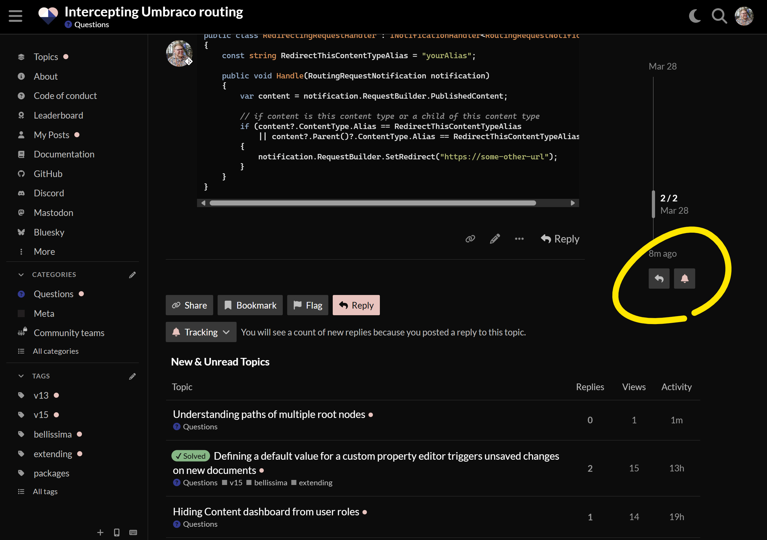
Task: Jump to Mar 28 at timeline top
Action: [x=662, y=66]
